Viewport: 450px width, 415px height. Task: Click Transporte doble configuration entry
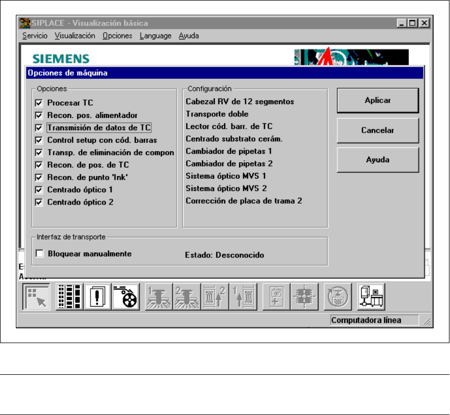coord(217,114)
